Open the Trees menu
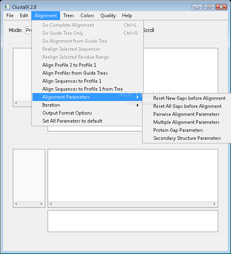This screenshot has width=231, height=254. pyautogui.click(x=68, y=16)
